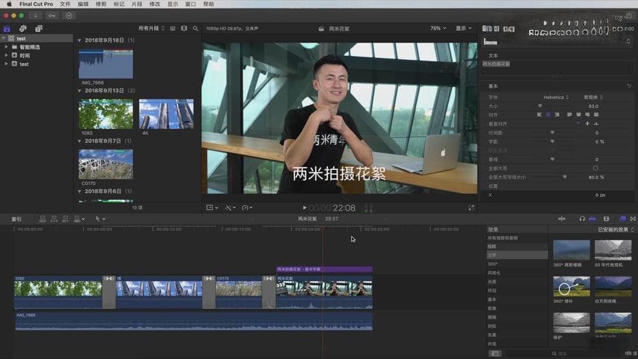This screenshot has width=638, height=359.
Task: Toggle timeline audio skimming headphone icon
Action: [582, 219]
